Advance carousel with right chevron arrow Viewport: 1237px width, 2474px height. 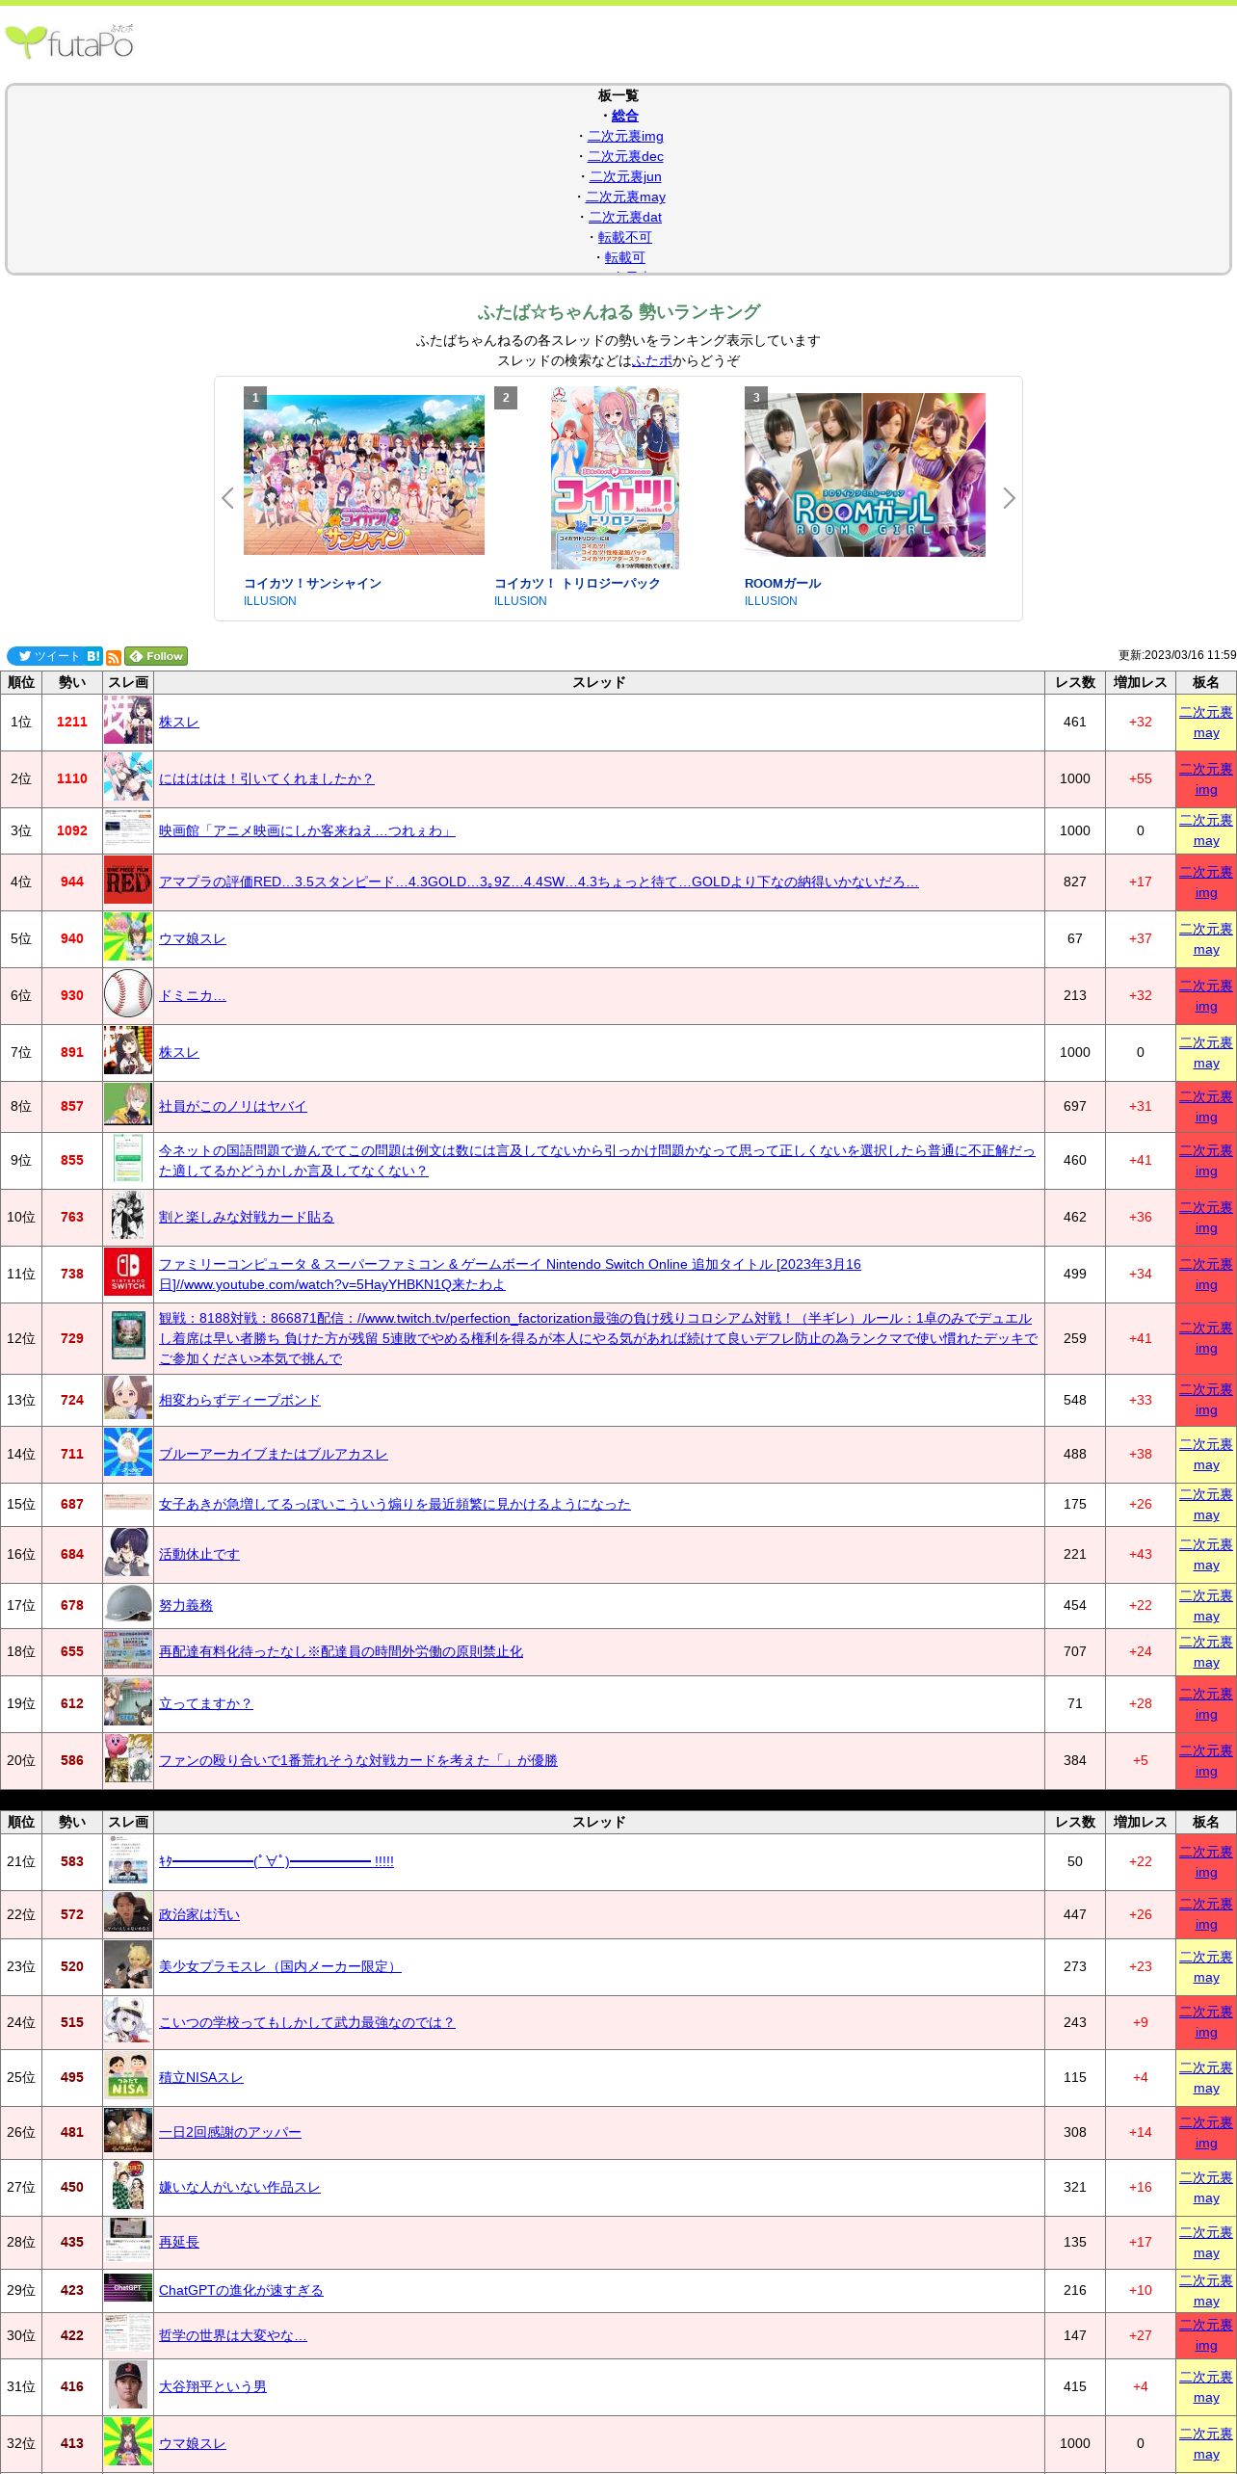(1009, 498)
